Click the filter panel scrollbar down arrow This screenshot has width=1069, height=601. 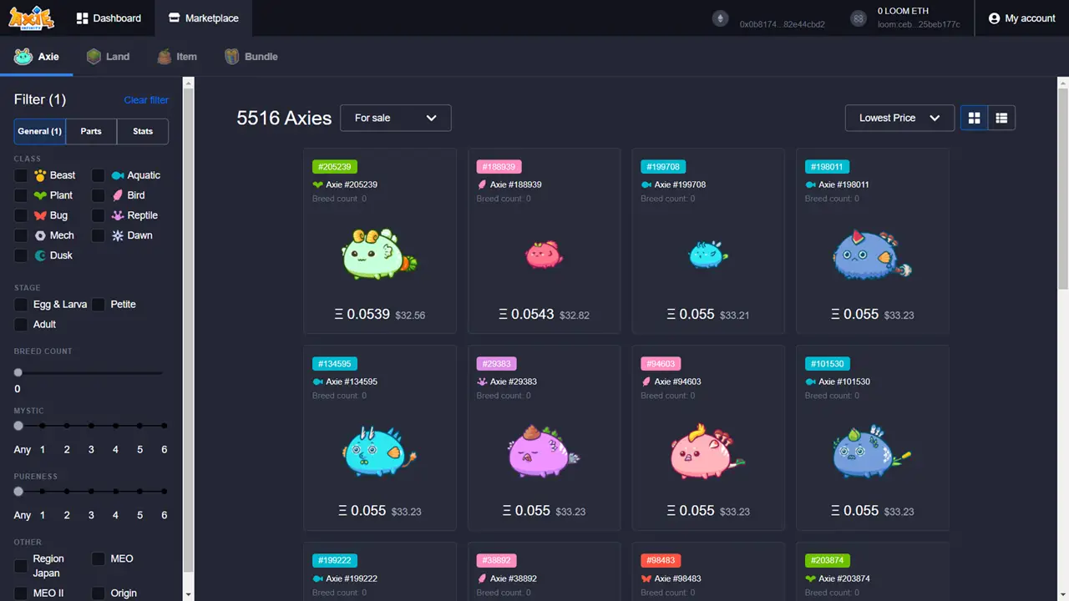pyautogui.click(x=189, y=594)
